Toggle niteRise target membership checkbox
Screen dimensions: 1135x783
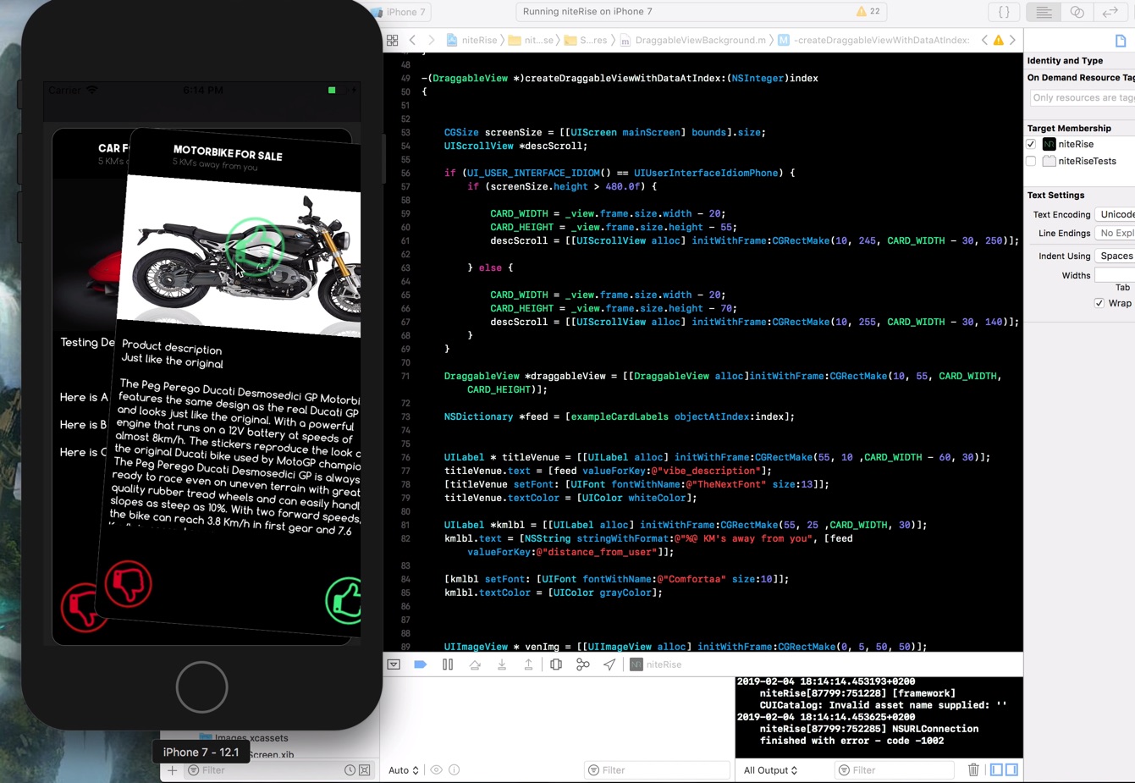coord(1031,144)
